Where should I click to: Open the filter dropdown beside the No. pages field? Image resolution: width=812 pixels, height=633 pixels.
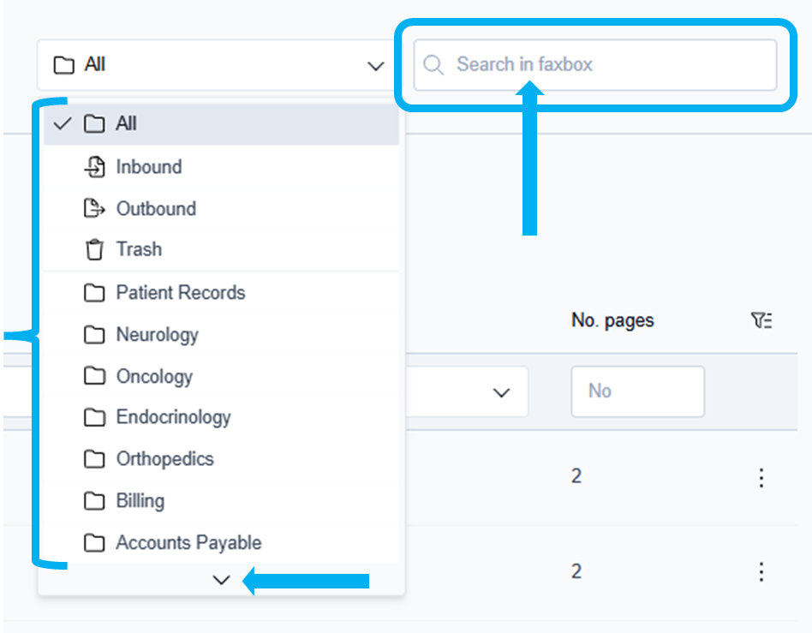(x=501, y=392)
